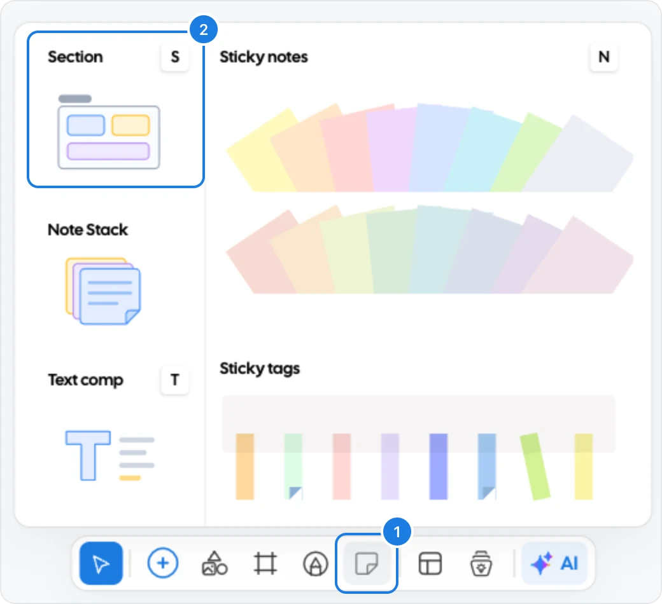Select the blue folded sticky tag
Image resolution: width=662 pixels, height=604 pixels.
(487, 466)
